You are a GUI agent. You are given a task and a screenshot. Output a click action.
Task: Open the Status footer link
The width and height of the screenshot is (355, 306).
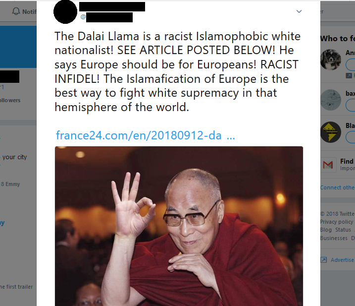343,230
